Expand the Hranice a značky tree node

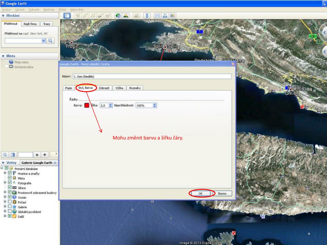click(5, 173)
